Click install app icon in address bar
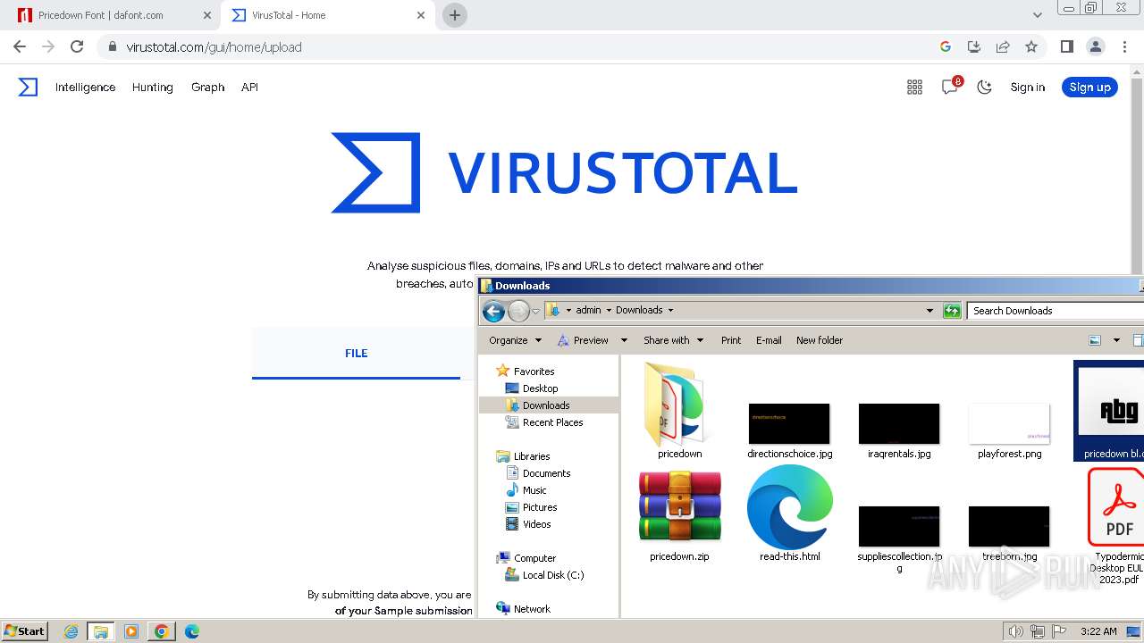This screenshot has height=643, width=1144. pos(974,46)
